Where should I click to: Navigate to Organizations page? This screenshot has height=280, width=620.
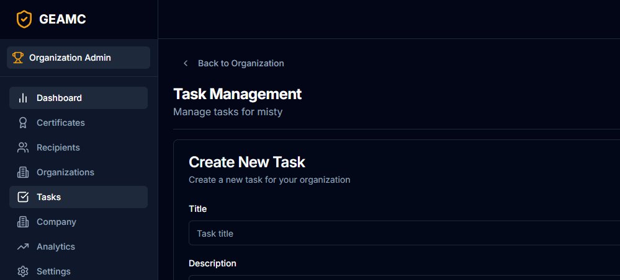click(x=78, y=173)
